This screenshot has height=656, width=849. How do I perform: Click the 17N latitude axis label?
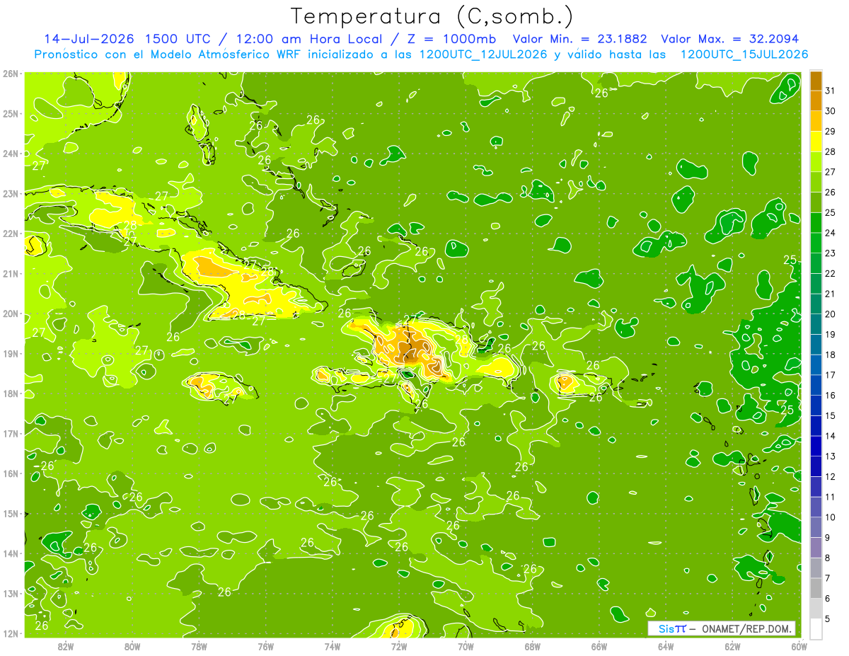pos(11,434)
